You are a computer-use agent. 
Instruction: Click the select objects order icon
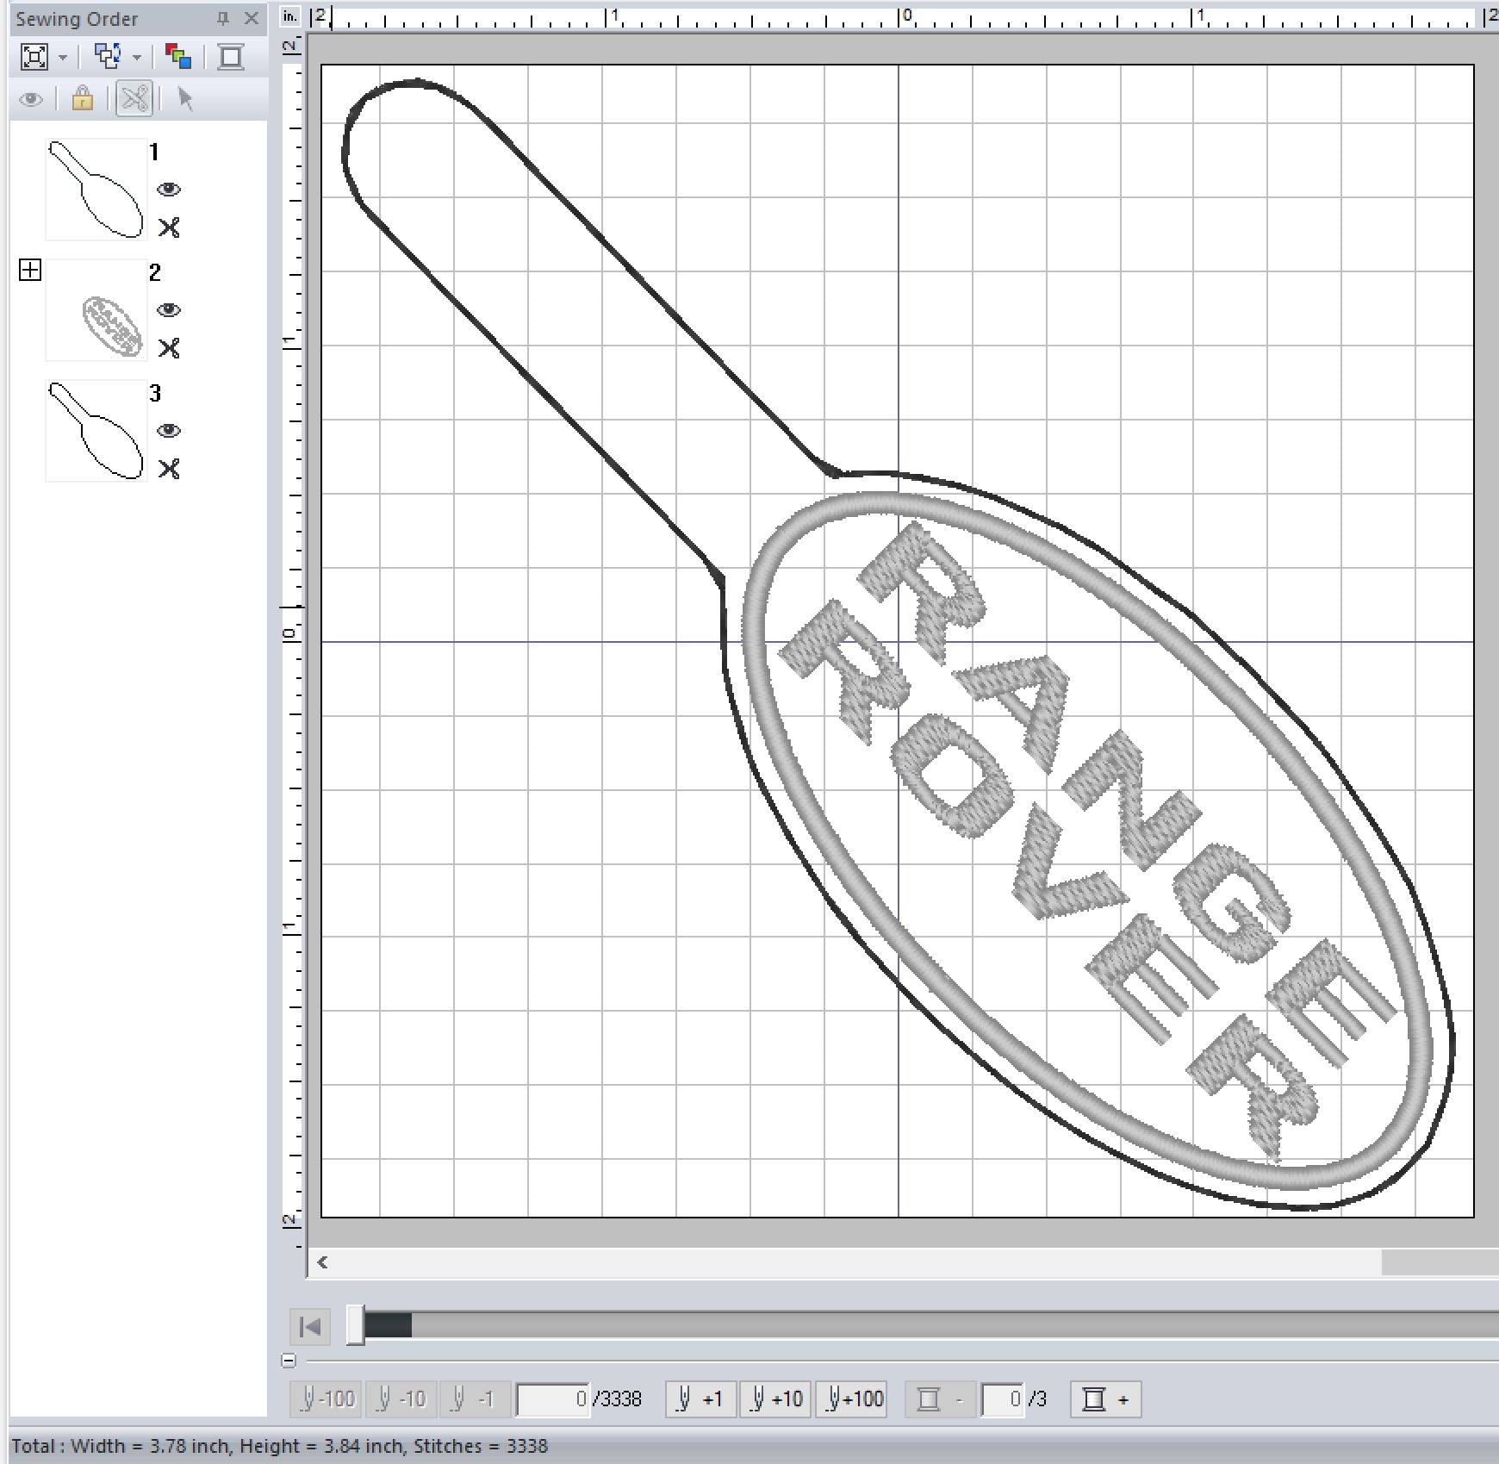point(108,57)
